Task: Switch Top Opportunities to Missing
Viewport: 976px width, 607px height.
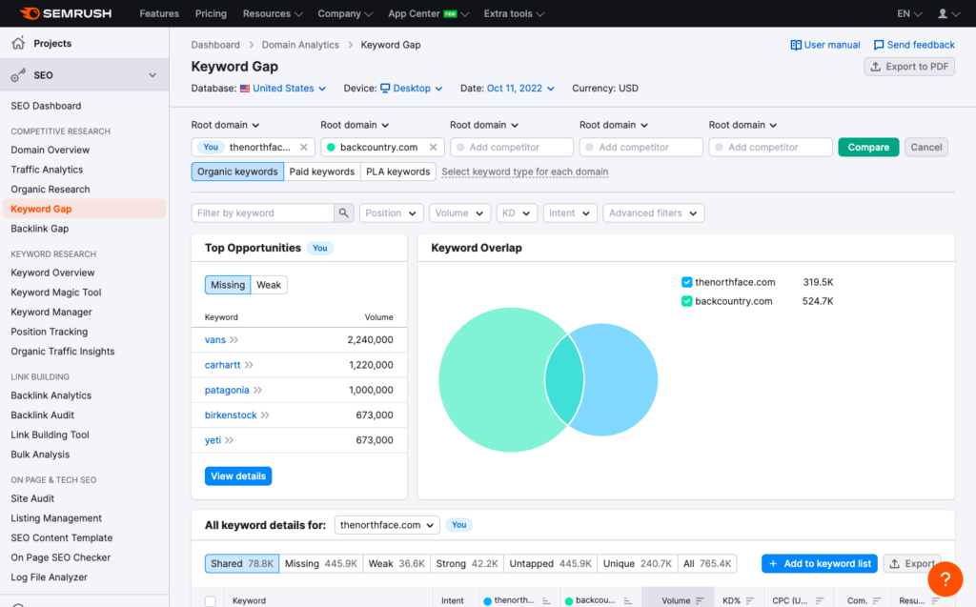Action: tap(228, 285)
